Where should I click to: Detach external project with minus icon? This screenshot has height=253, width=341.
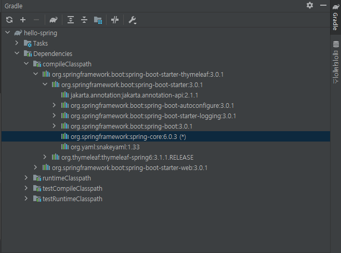(36, 20)
